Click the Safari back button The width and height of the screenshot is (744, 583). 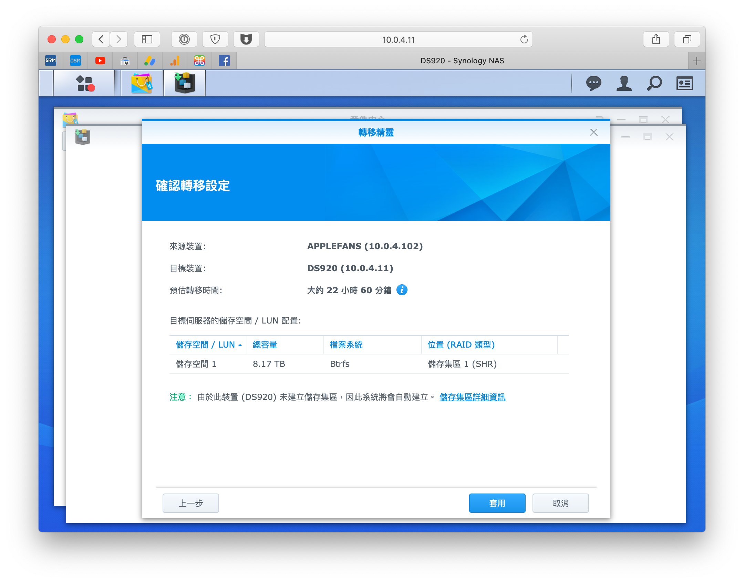[x=101, y=39]
